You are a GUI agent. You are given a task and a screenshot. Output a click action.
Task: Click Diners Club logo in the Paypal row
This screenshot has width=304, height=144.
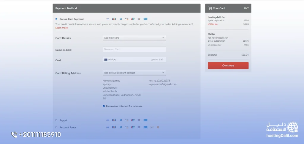(145, 120)
